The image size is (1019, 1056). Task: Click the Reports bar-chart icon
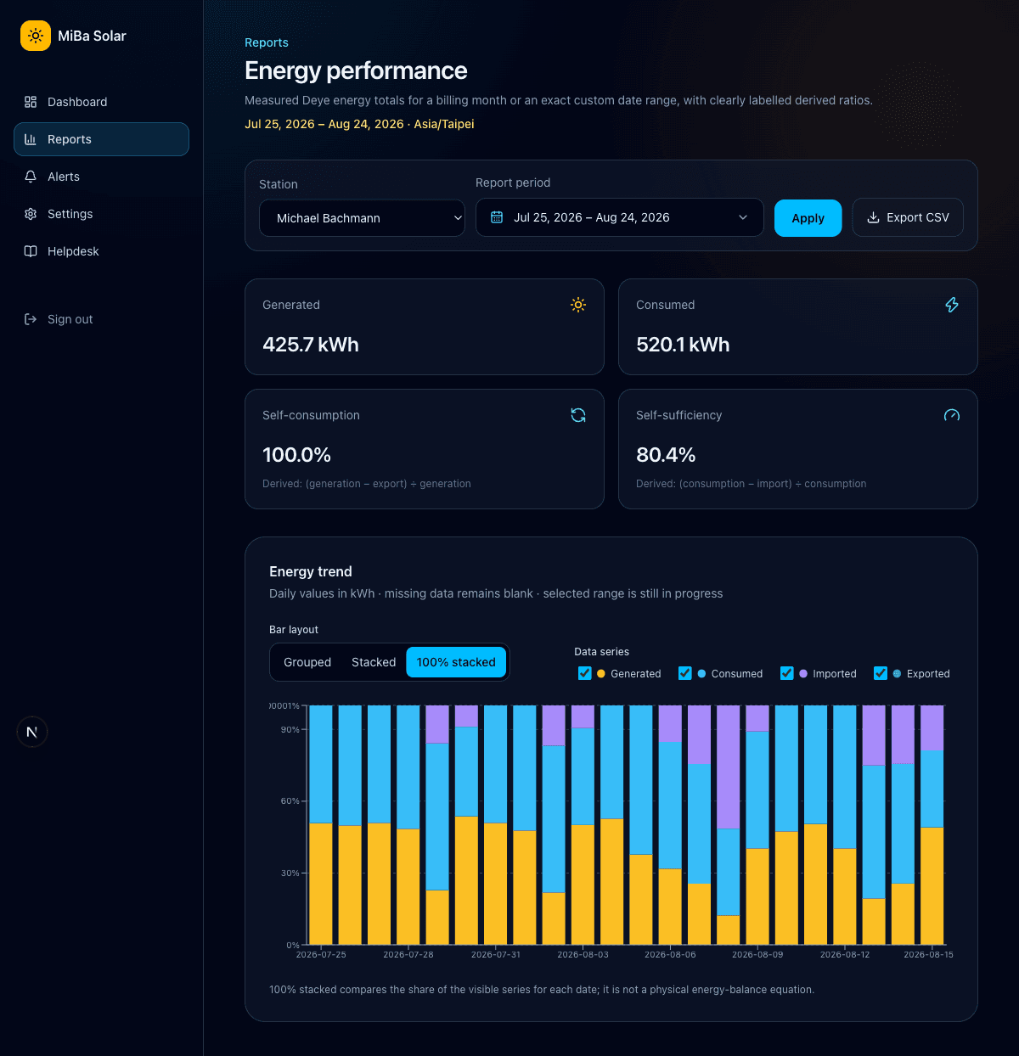click(x=31, y=139)
